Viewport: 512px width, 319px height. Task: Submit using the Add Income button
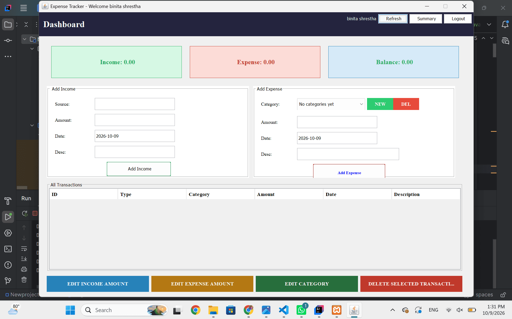click(139, 169)
